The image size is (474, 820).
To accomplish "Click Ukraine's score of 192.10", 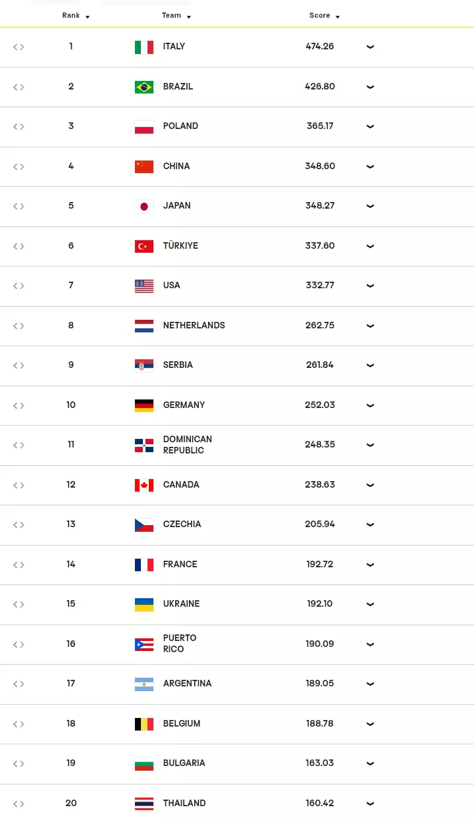I will pos(320,603).
